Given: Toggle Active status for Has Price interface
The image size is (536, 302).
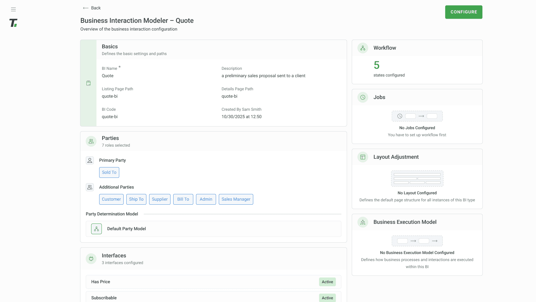Looking at the screenshot, I should (x=327, y=282).
